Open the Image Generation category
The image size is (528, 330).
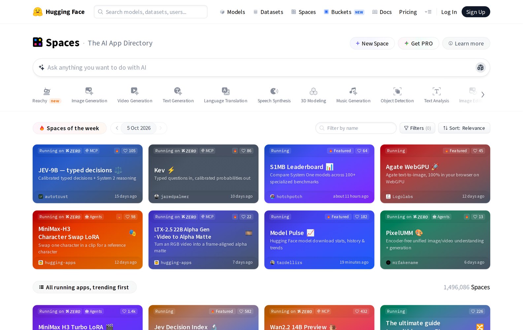point(89,95)
